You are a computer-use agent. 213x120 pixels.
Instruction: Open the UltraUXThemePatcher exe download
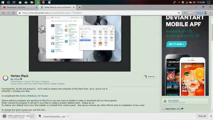pyautogui.click(x=52, y=116)
